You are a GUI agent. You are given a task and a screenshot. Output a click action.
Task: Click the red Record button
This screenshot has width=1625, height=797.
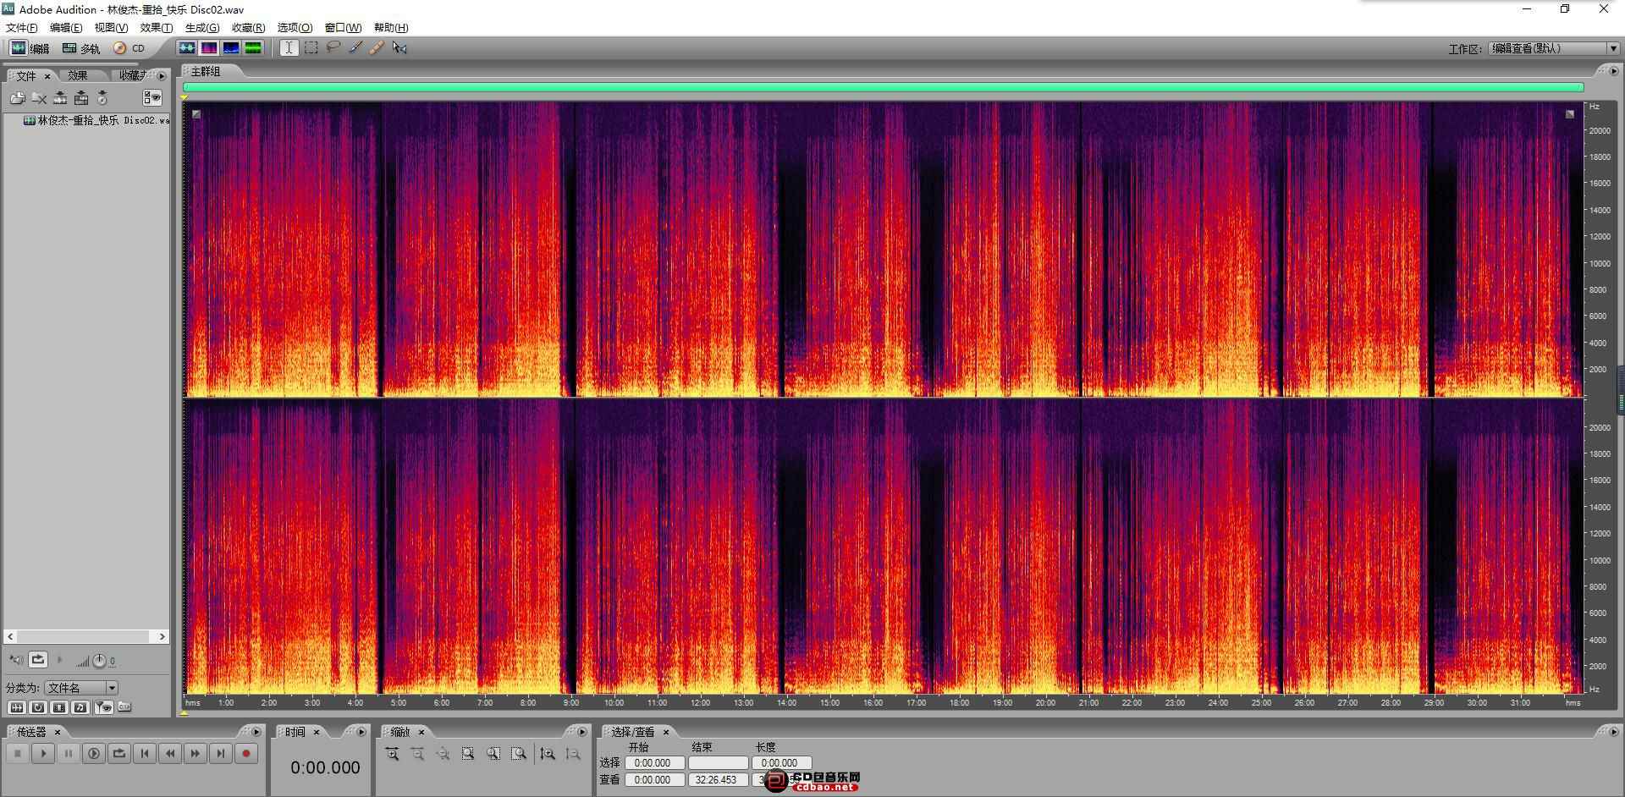(x=246, y=753)
